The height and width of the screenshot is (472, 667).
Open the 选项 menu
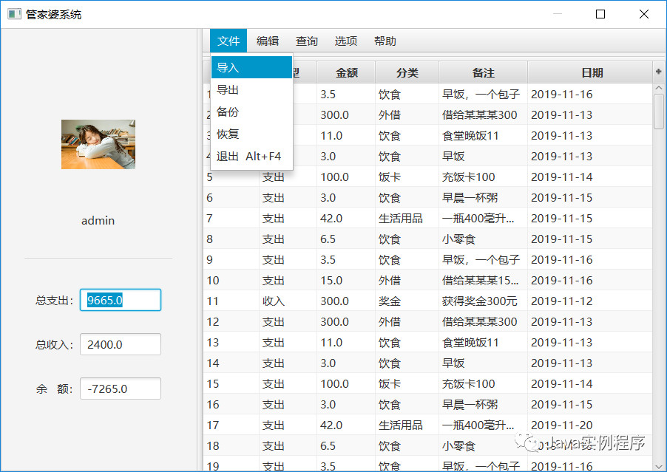346,41
